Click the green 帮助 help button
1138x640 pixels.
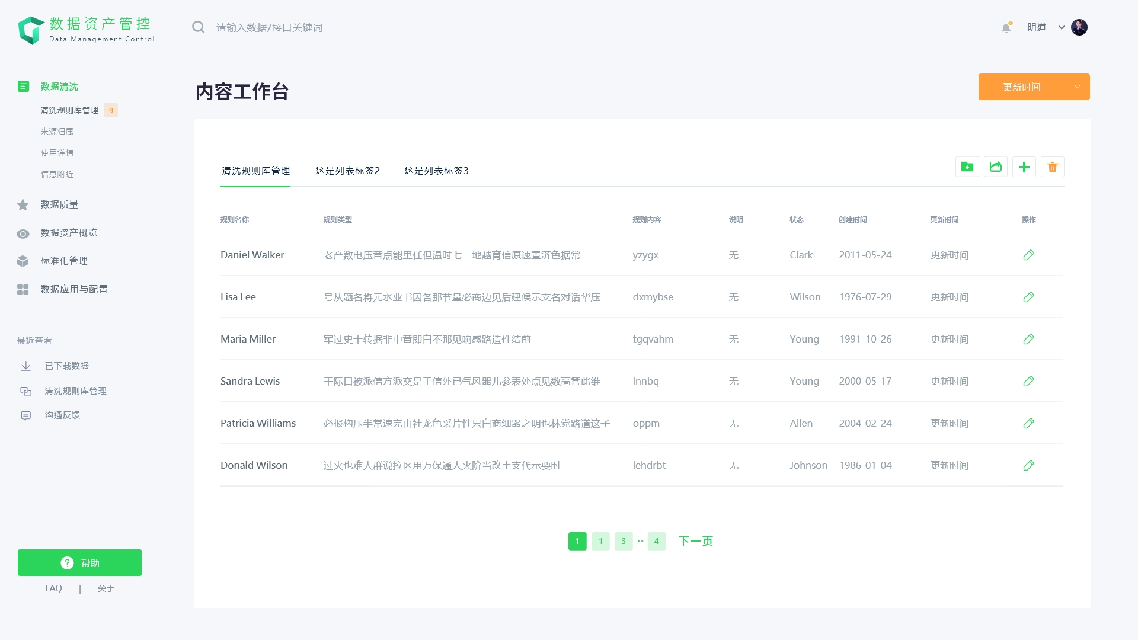point(79,562)
